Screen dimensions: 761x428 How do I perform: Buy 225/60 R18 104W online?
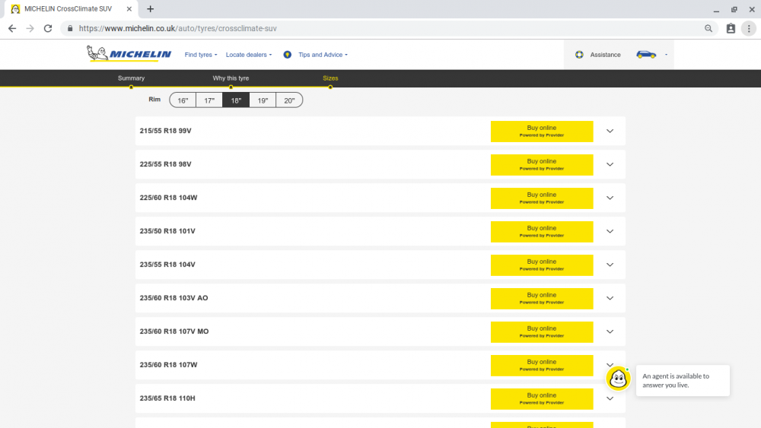pyautogui.click(x=542, y=198)
